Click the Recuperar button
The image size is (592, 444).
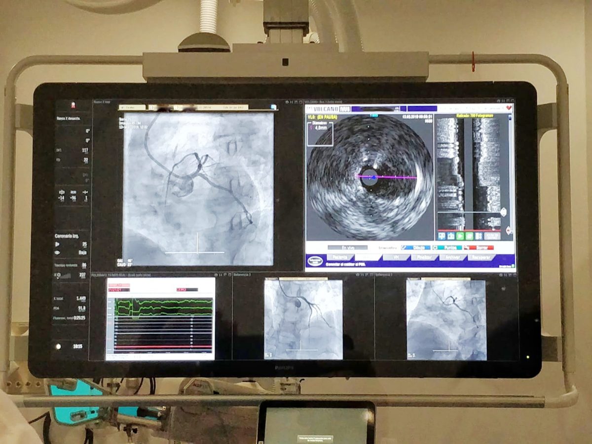tap(481, 257)
